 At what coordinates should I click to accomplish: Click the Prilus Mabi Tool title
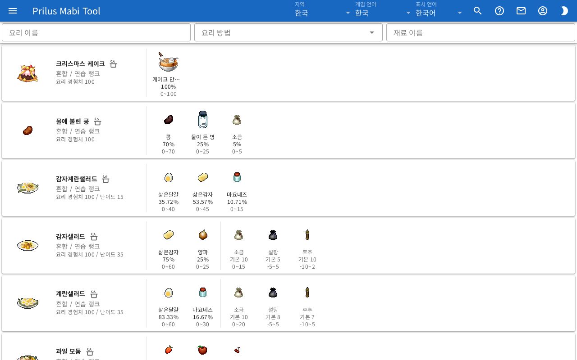(66, 11)
